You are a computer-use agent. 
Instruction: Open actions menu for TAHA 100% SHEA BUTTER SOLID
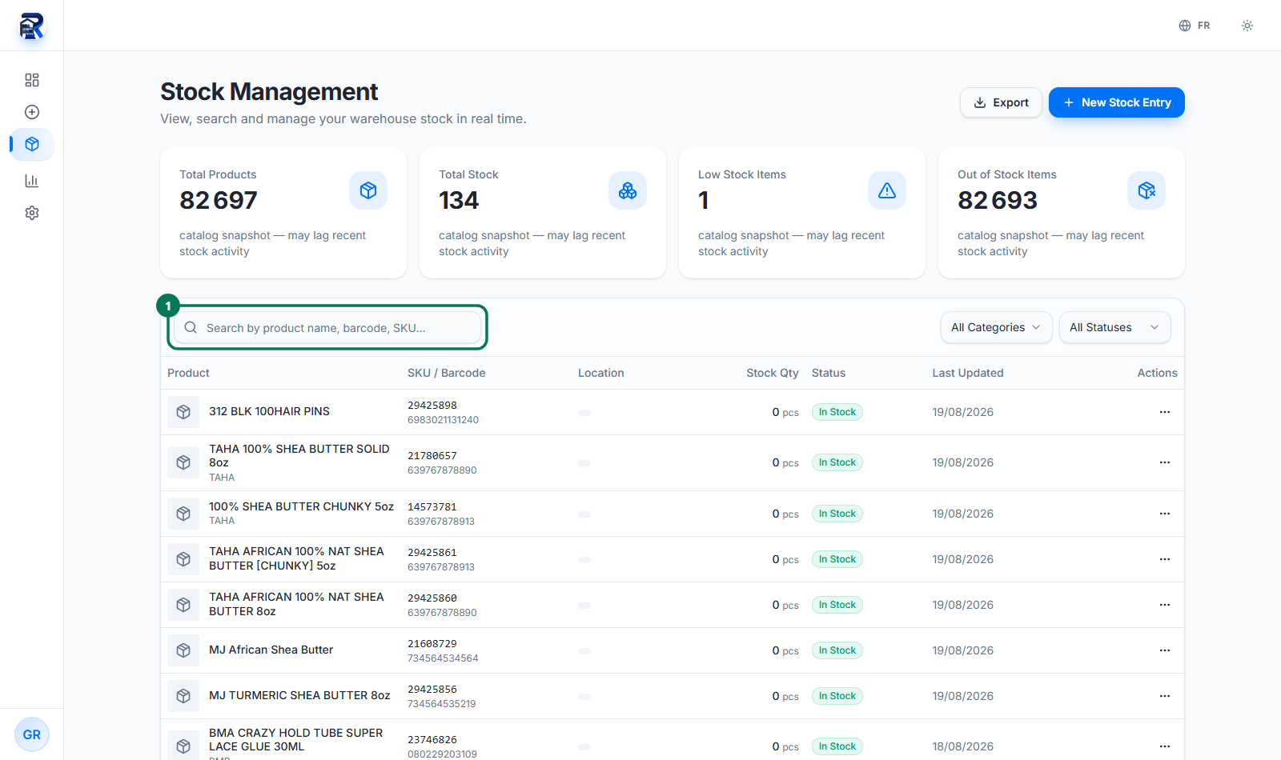coord(1165,462)
